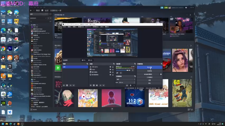
Task: Open transition properties three-dot menu
Action: pos(134,85)
